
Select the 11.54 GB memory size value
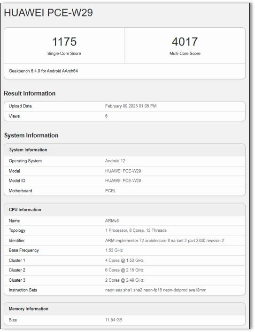tap(114, 320)
